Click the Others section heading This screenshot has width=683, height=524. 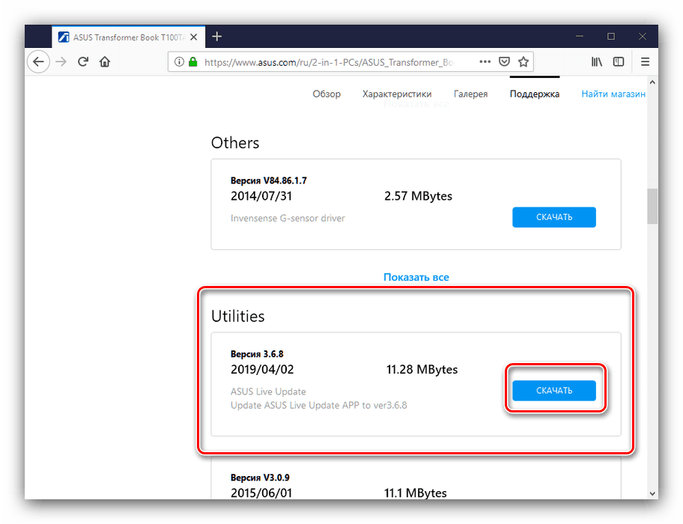pos(235,143)
